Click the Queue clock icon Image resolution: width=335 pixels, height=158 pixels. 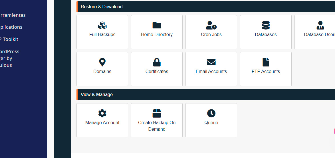point(211,113)
